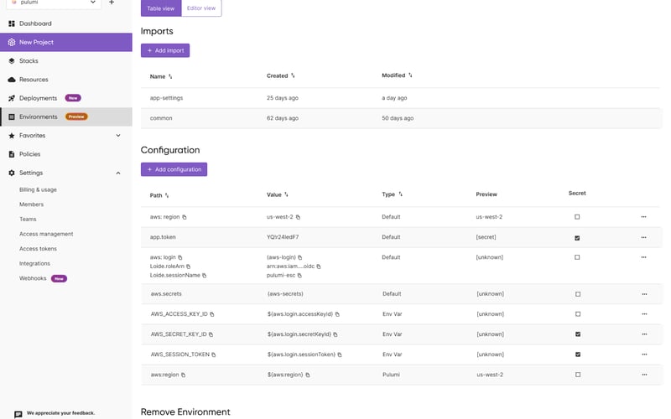Viewport: 671px width, 419px height.
Task: Open more options for app.token row
Action: (x=643, y=237)
